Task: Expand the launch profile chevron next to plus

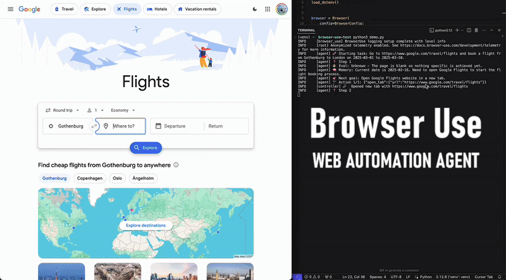Action: [x=462, y=30]
